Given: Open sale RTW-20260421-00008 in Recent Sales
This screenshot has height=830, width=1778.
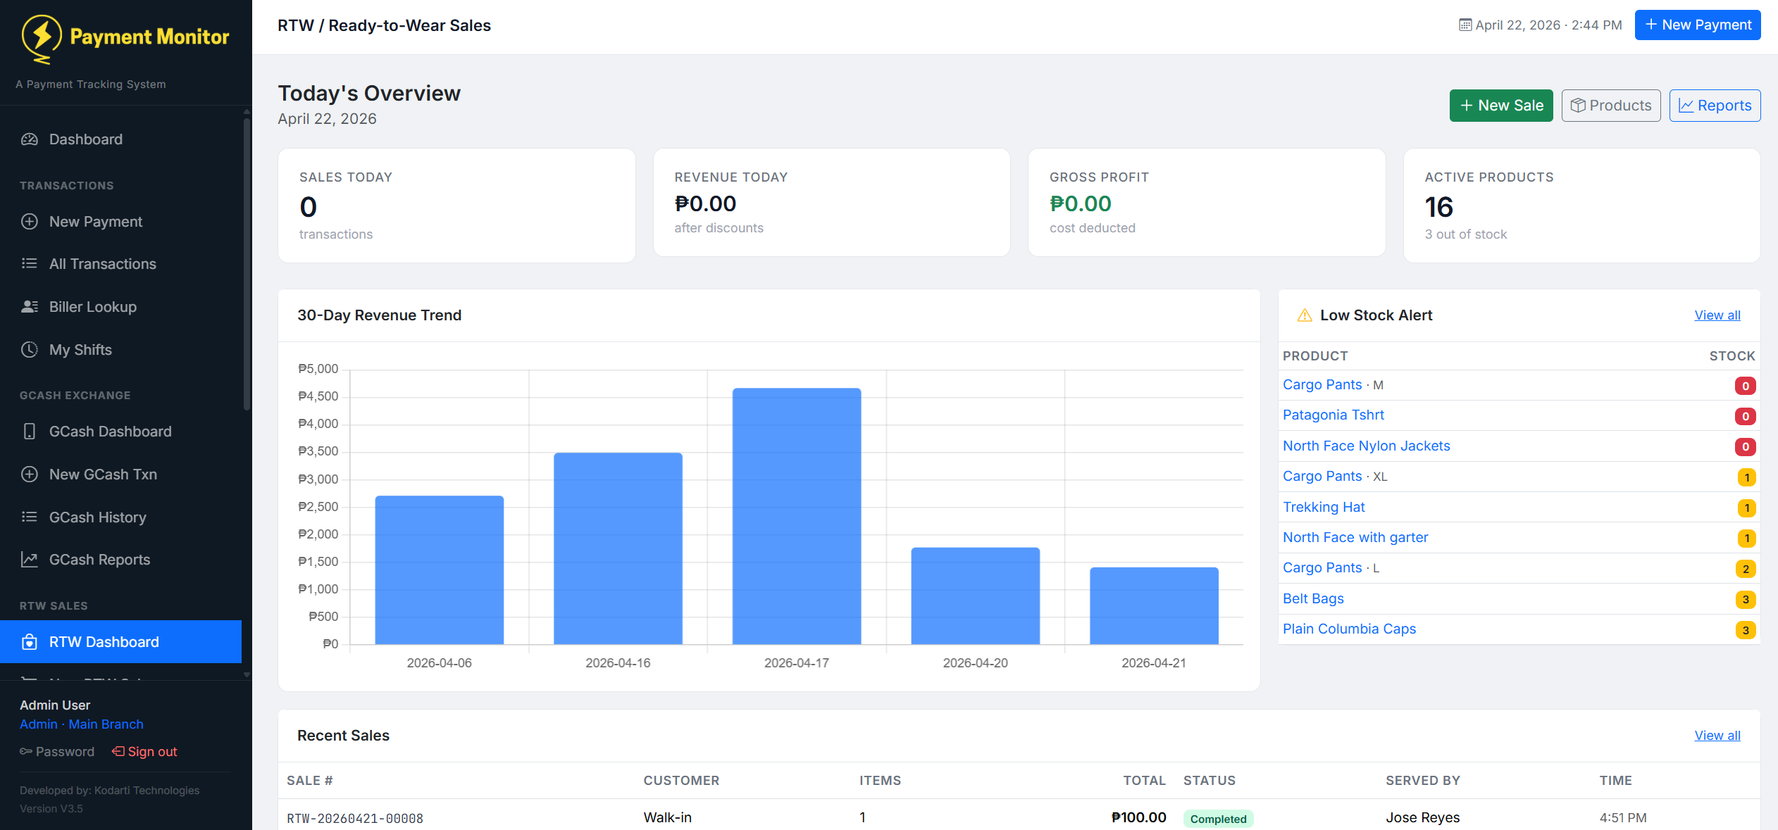Looking at the screenshot, I should [x=355, y=818].
